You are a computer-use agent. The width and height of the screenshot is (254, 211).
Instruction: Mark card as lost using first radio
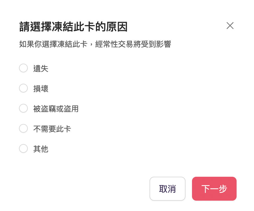pyautogui.click(x=23, y=68)
